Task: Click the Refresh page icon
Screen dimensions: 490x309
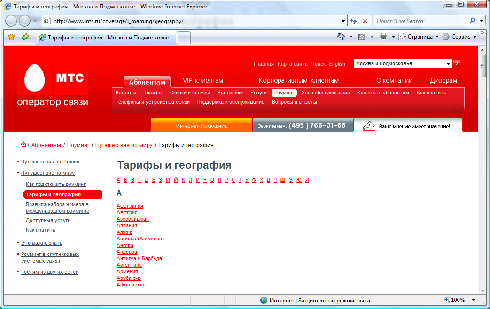Action: tap(352, 21)
